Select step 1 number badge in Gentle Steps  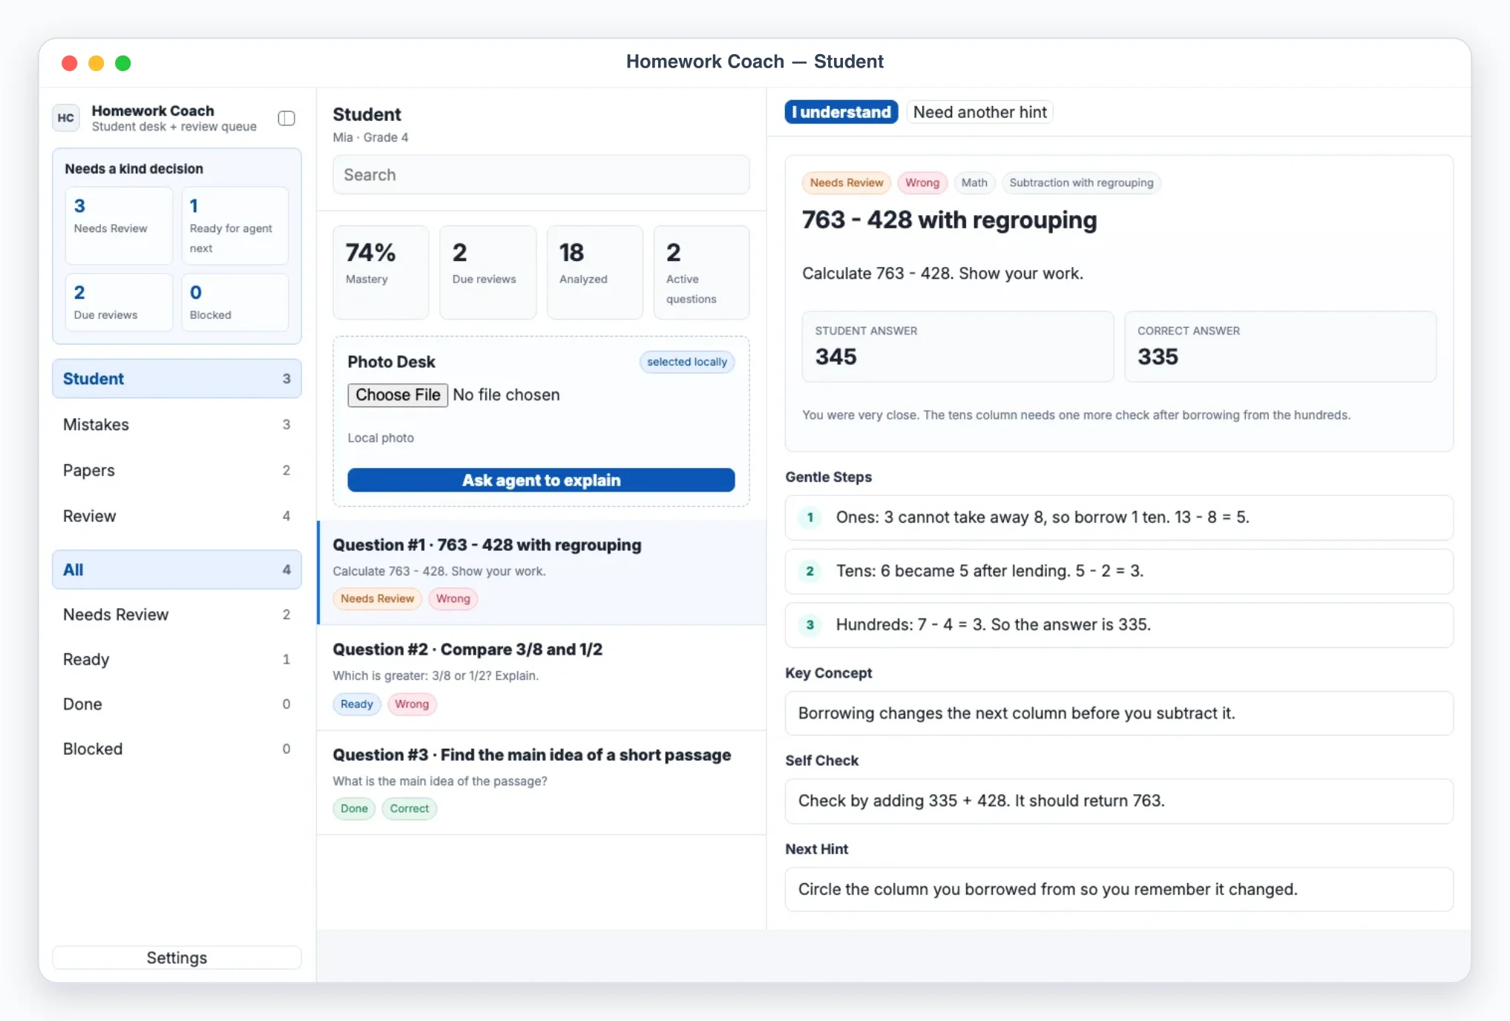click(x=810, y=518)
